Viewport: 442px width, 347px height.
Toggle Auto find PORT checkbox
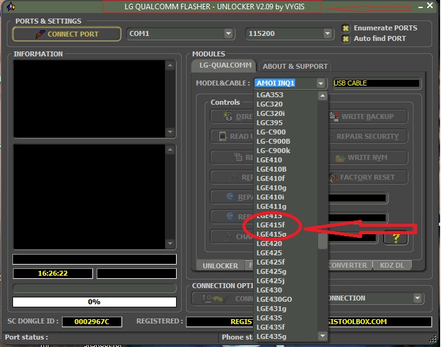click(345, 38)
